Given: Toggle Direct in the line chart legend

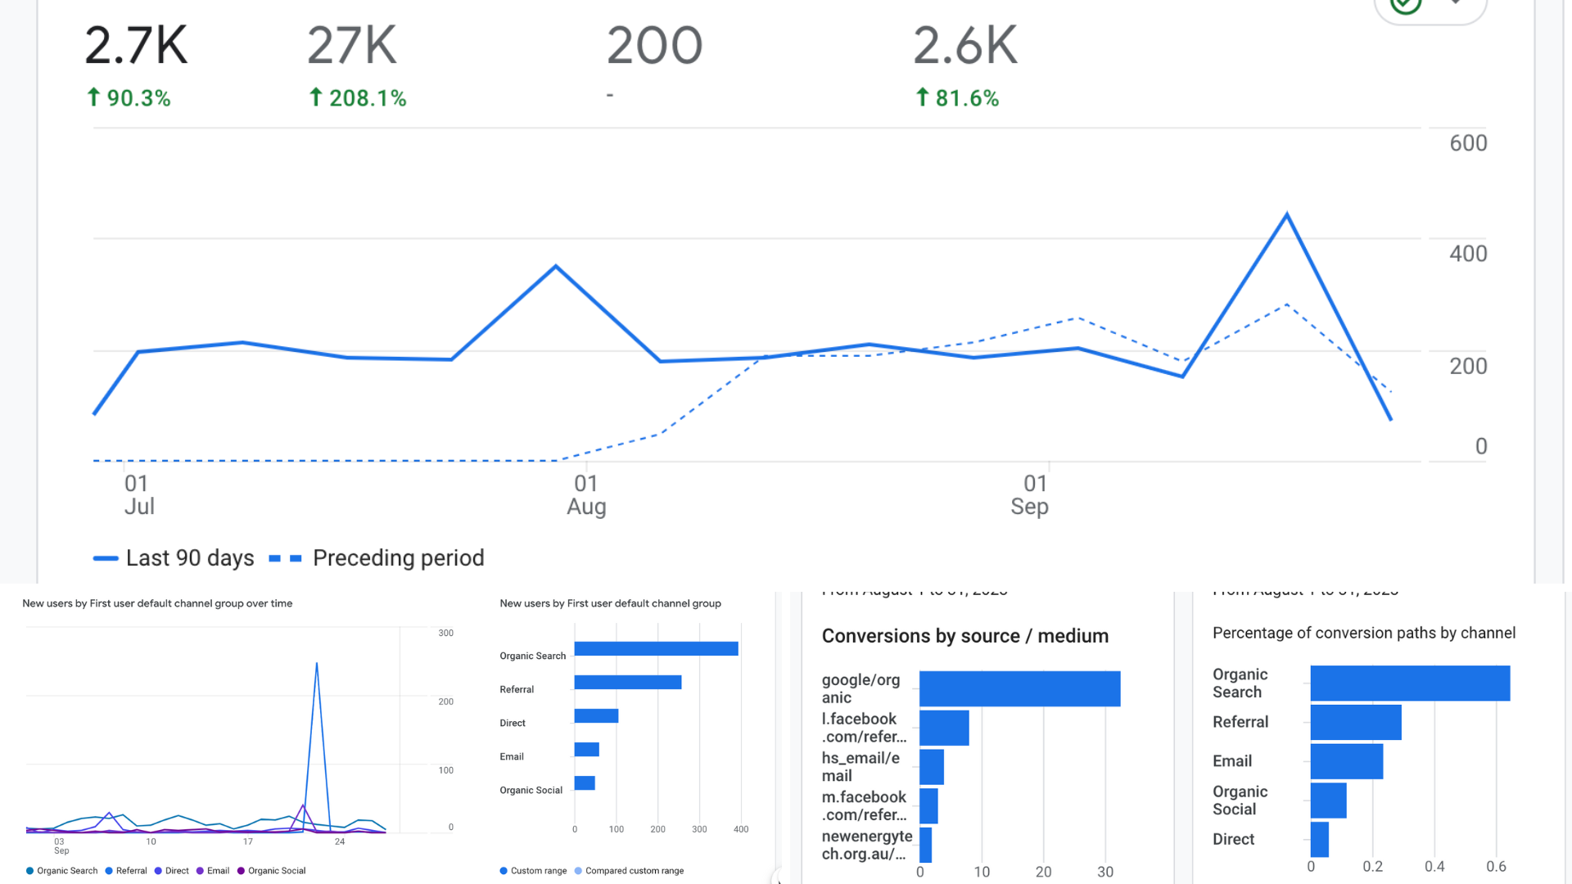Looking at the screenshot, I should [x=172, y=871].
